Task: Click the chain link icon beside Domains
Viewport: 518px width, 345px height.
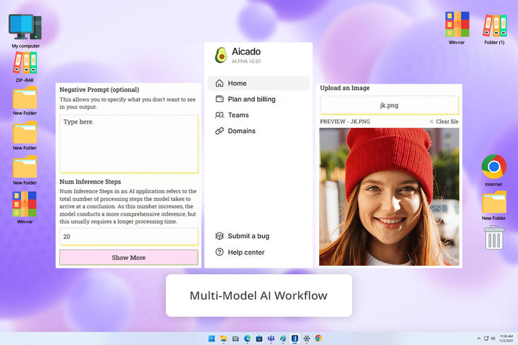Action: point(220,131)
